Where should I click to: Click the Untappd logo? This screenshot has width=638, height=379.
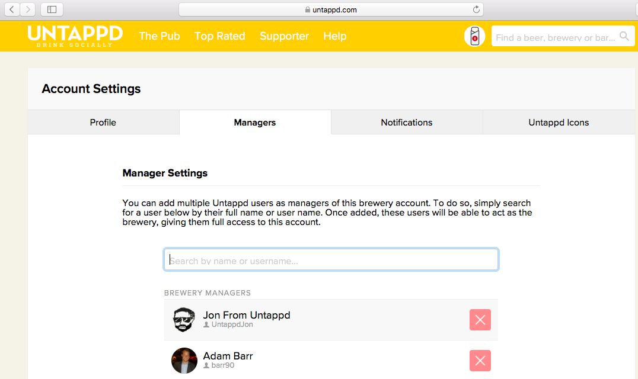(x=75, y=36)
